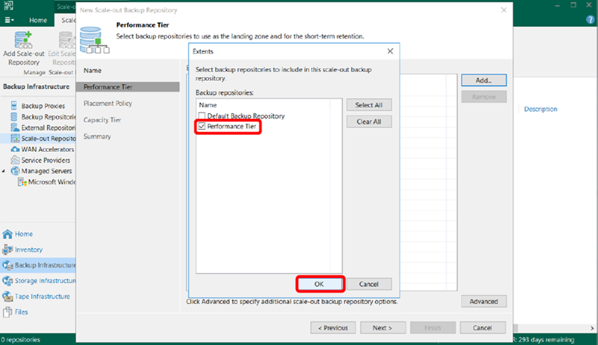Proceed with the Next button
This screenshot has width=598, height=345.
(382, 328)
